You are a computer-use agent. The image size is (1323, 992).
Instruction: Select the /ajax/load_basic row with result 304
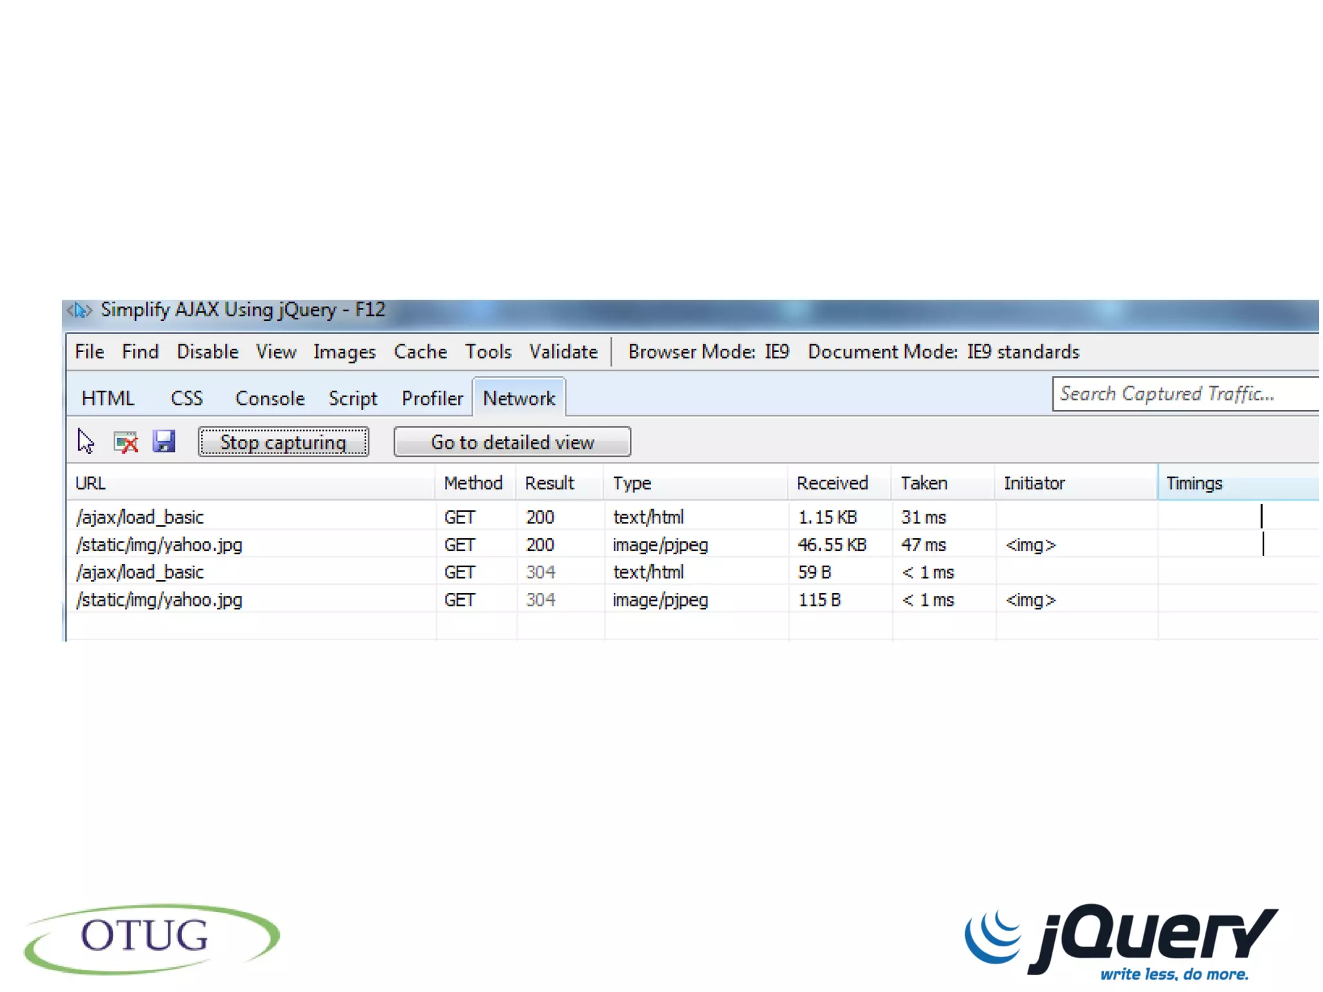pyautogui.click(x=693, y=572)
